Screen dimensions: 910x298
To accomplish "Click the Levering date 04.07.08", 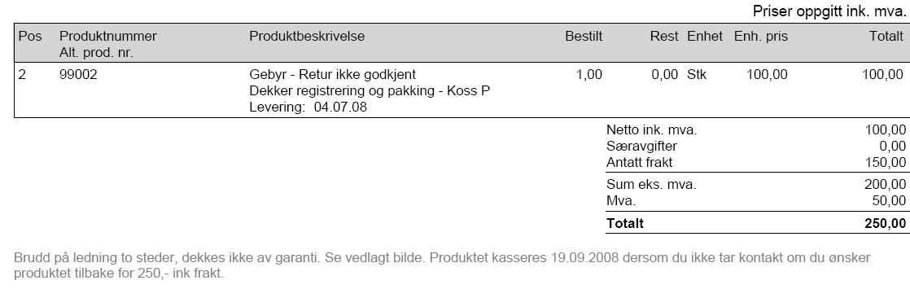I will pos(340,107).
